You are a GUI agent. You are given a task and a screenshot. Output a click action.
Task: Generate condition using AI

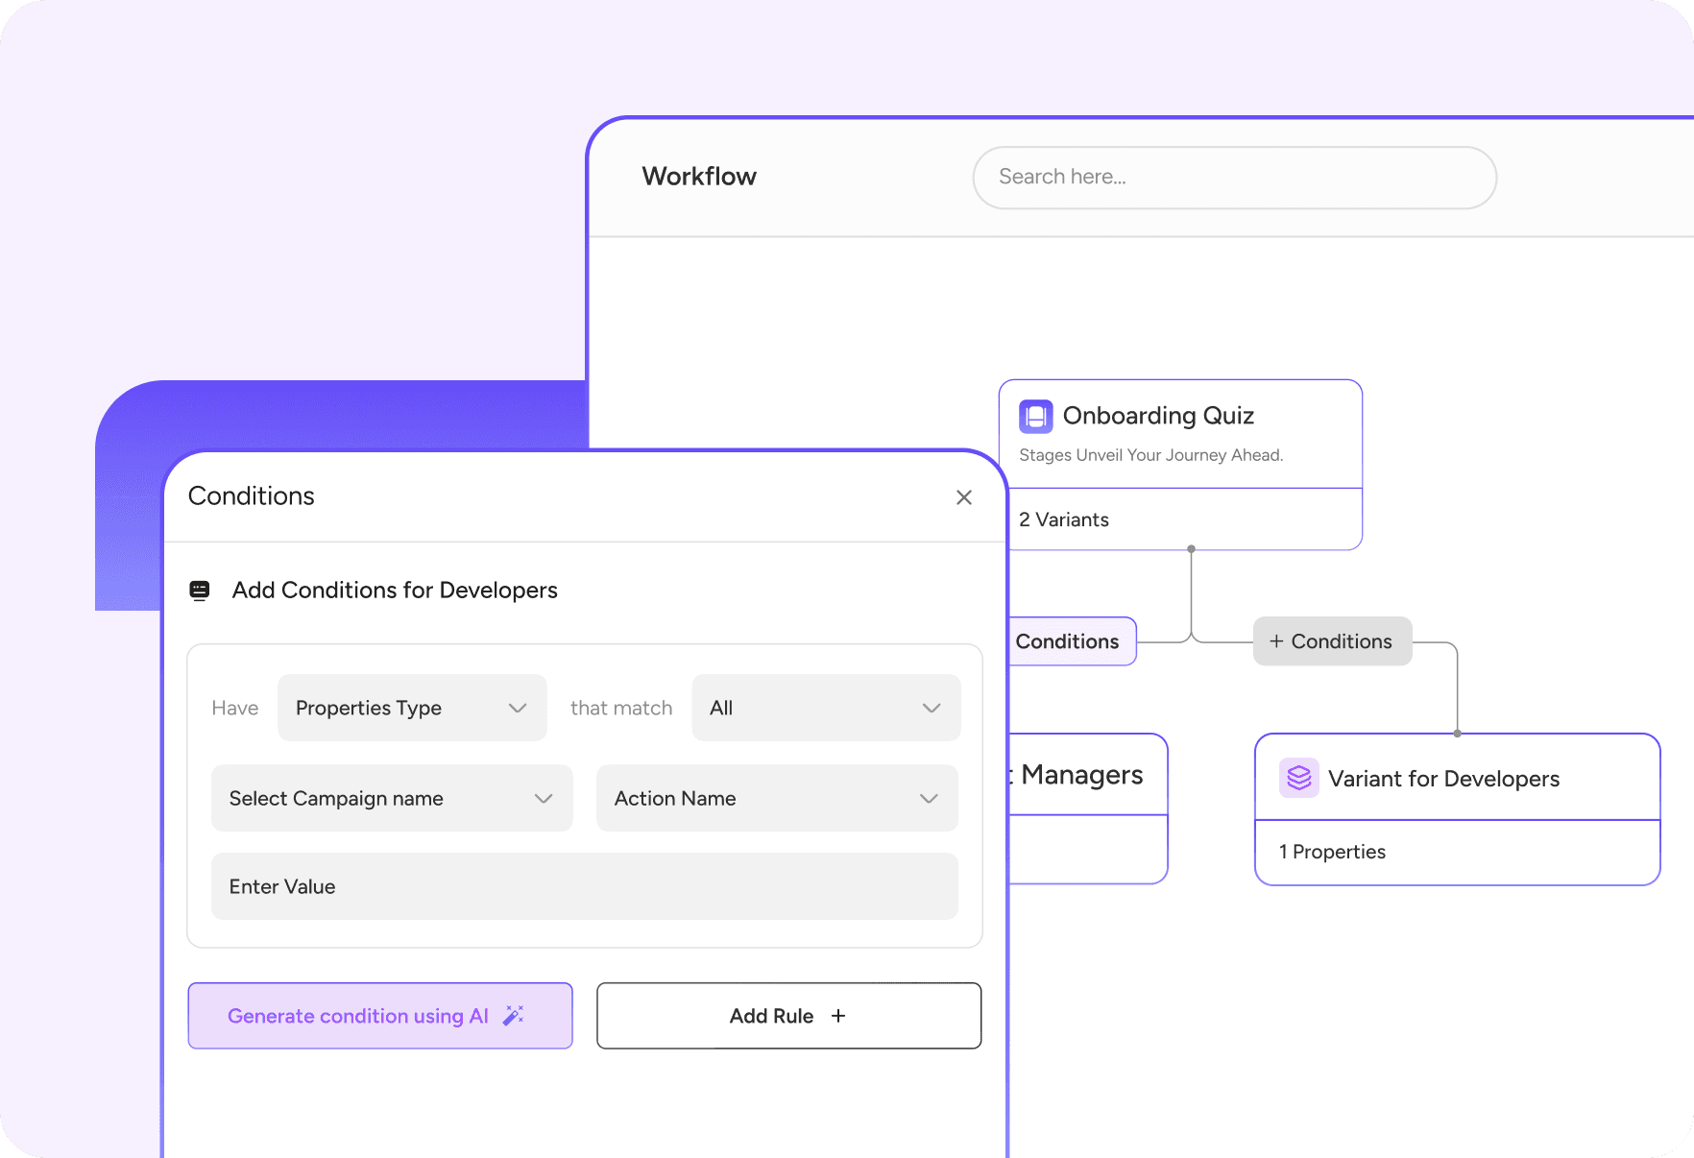(x=380, y=1016)
